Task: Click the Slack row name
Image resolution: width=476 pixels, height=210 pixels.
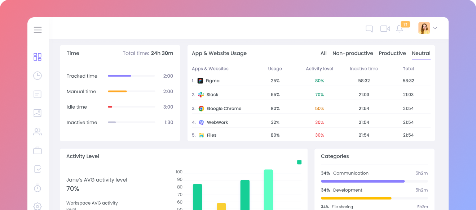Action: coord(212,95)
